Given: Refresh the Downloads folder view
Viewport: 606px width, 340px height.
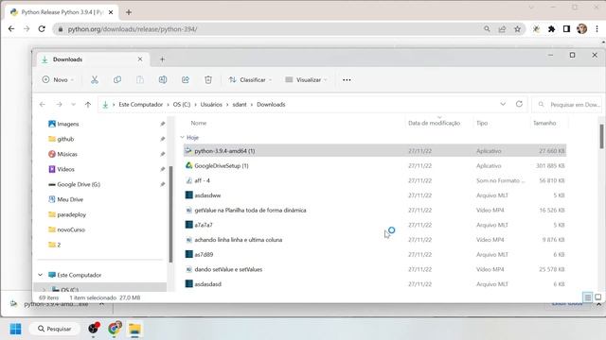Looking at the screenshot, I should pos(519,104).
